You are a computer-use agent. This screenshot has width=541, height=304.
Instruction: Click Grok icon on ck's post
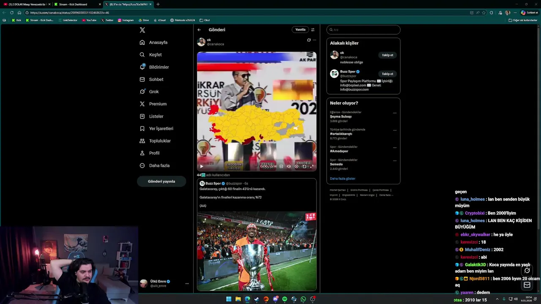coord(309,40)
